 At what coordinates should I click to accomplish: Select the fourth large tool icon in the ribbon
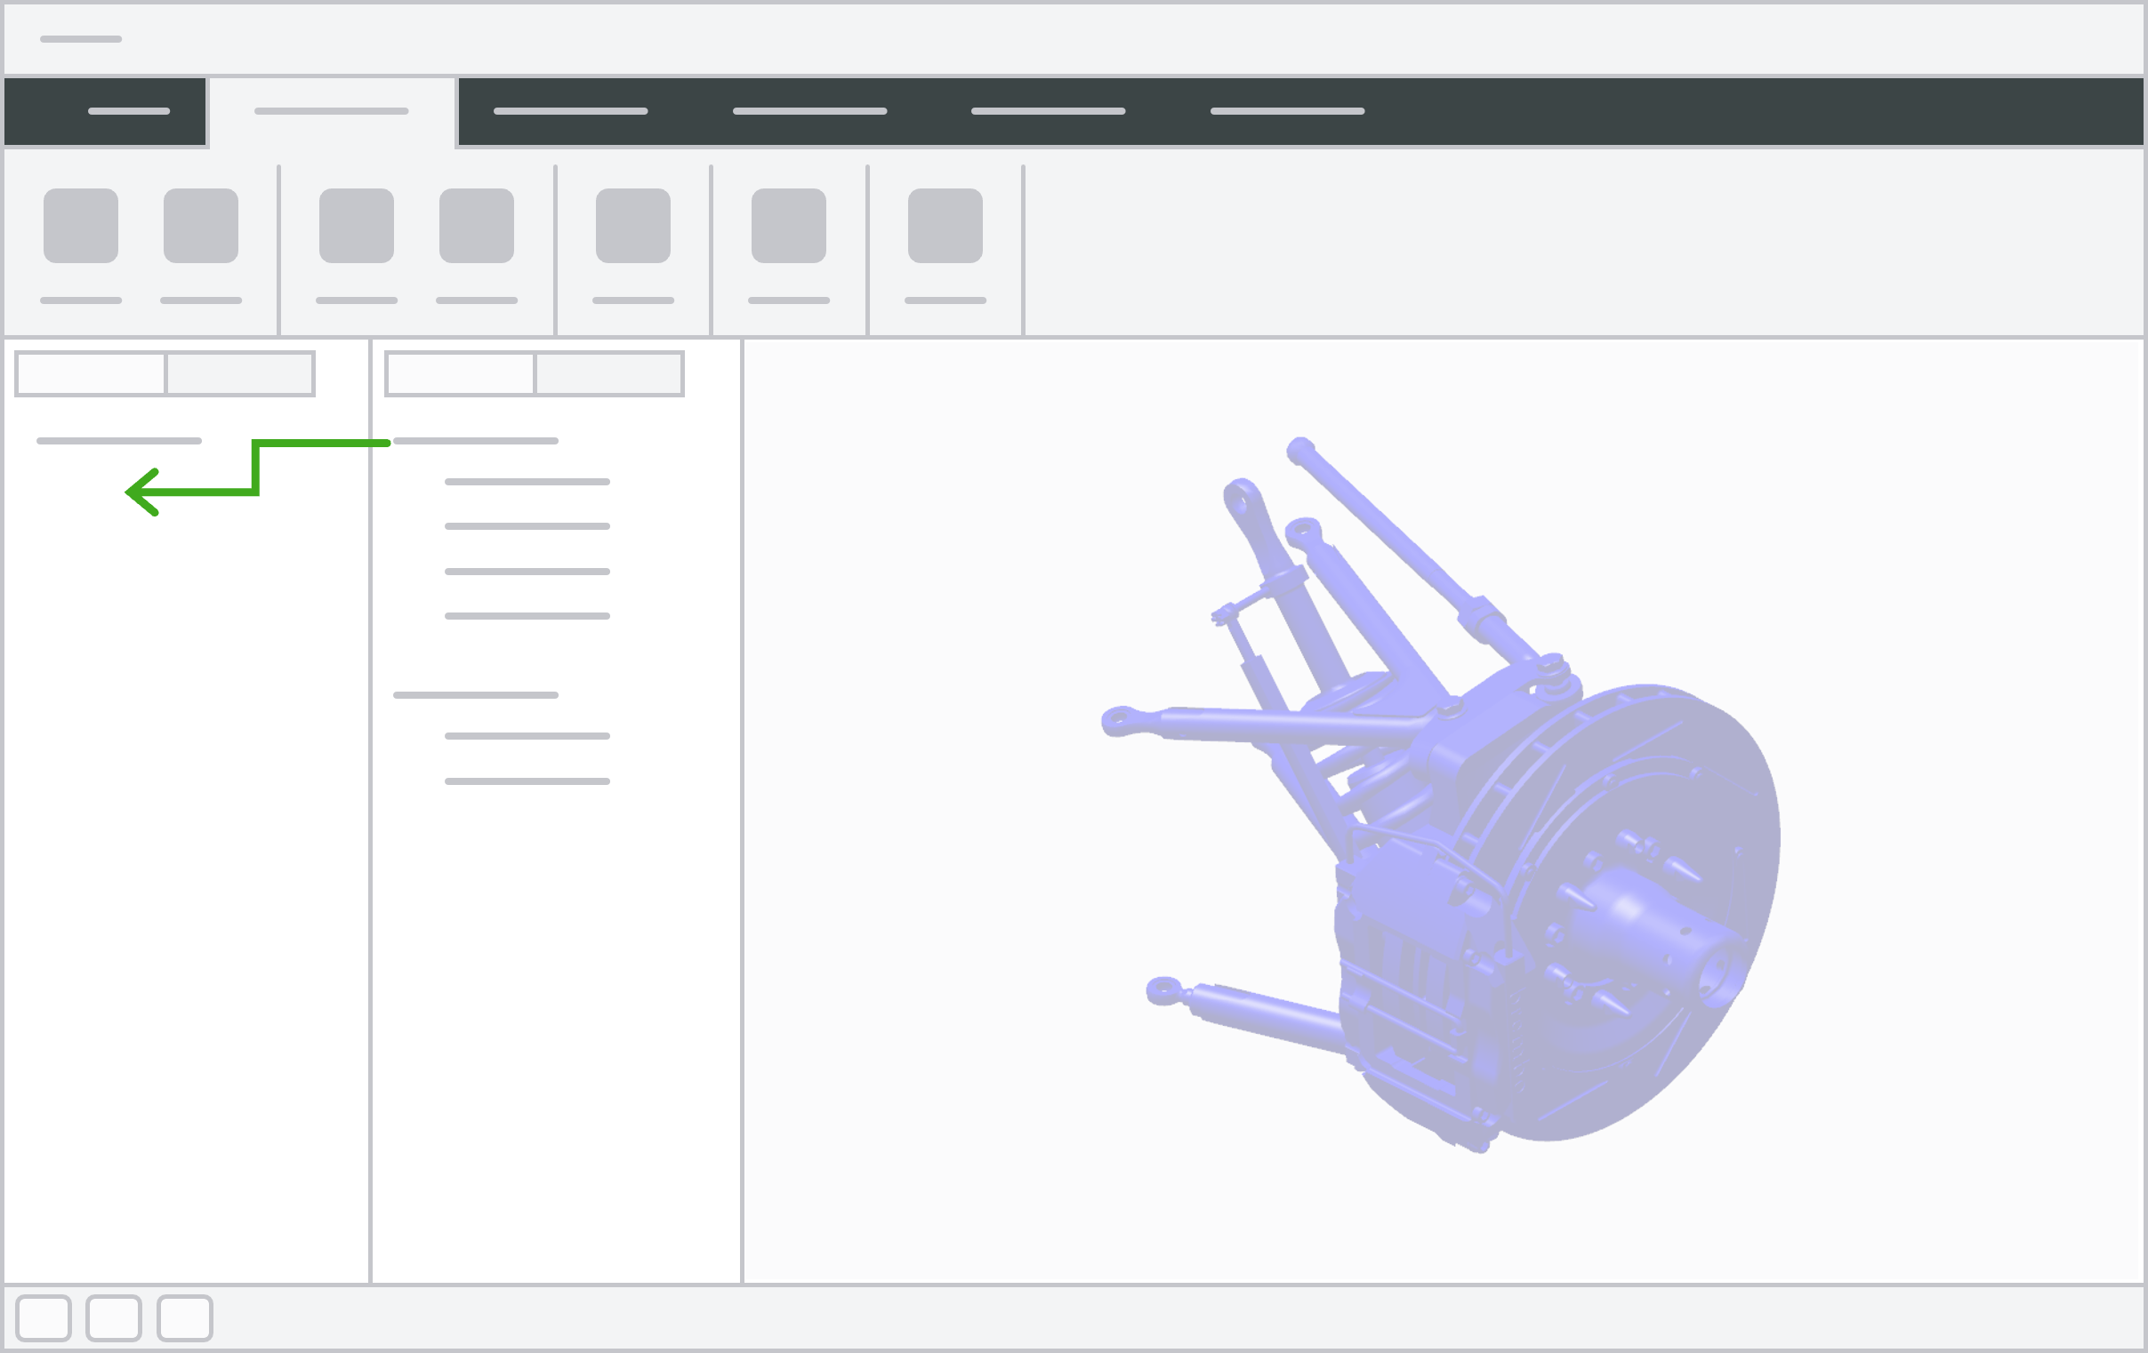(x=476, y=226)
